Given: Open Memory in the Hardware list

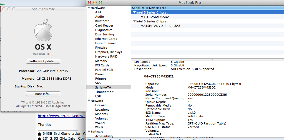Looking at the screenshot, I should (101, 61).
